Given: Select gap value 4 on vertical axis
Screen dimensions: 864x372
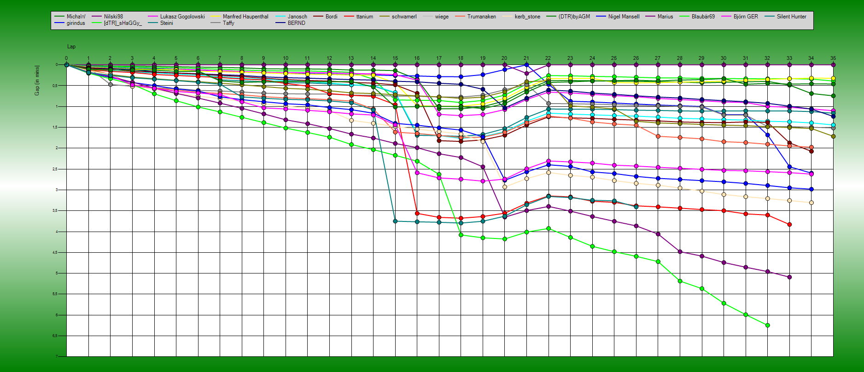Looking at the screenshot, I should pyautogui.click(x=57, y=232).
